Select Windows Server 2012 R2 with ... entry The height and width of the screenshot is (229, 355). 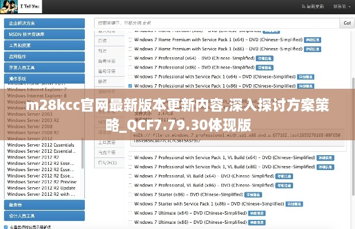coord(41,194)
